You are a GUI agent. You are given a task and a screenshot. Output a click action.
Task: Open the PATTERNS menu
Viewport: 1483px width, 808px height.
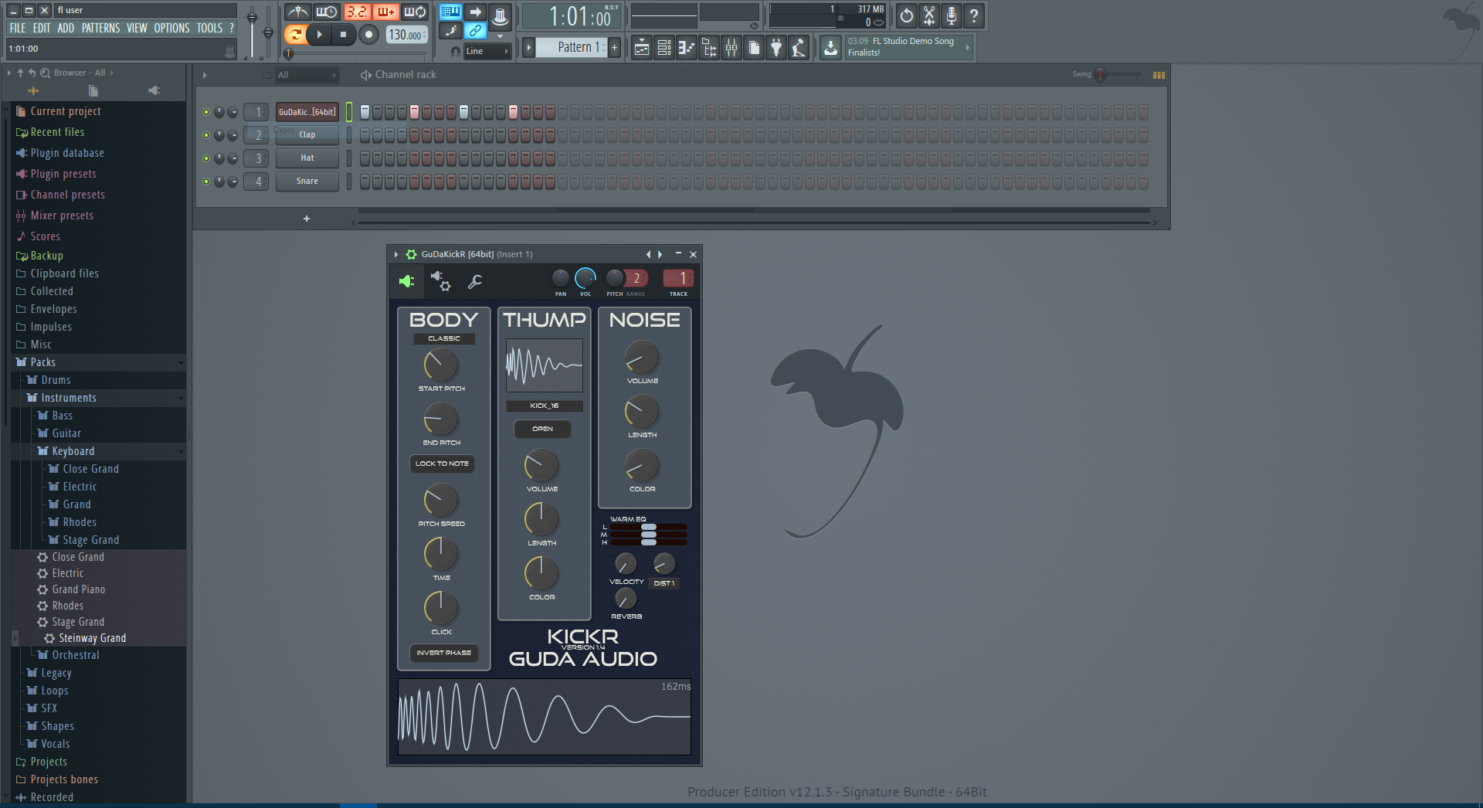coord(100,28)
